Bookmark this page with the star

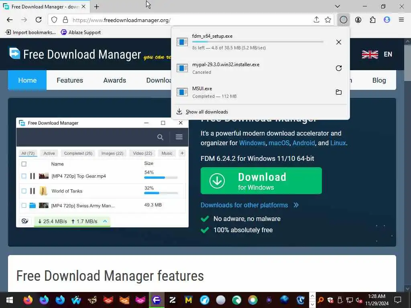coord(328,20)
